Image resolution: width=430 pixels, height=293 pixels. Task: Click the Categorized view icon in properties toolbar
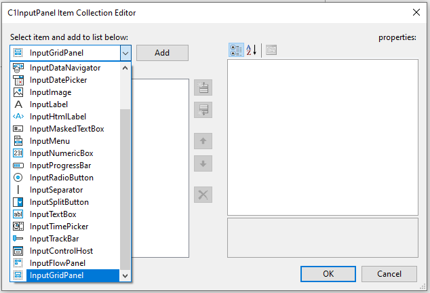point(236,50)
